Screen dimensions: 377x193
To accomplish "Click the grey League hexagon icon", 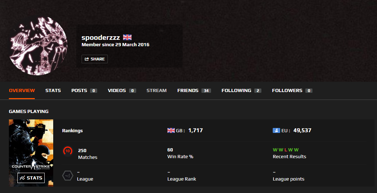I will (x=67, y=176).
